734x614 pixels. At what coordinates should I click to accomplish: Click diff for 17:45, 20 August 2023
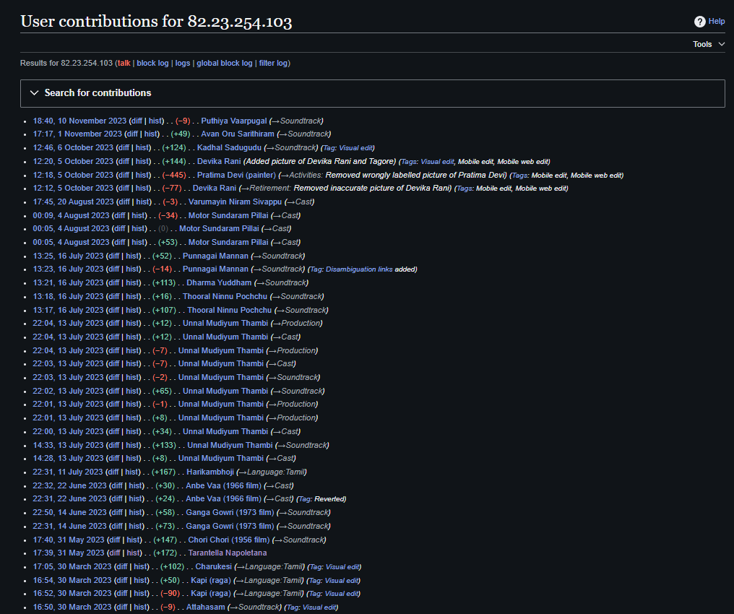(x=124, y=202)
